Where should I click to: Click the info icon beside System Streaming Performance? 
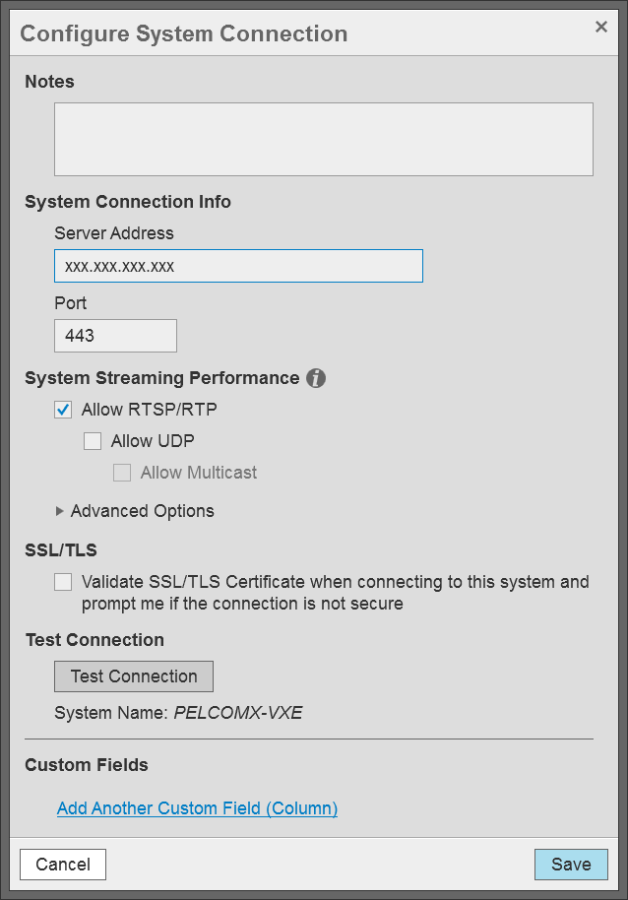point(315,378)
